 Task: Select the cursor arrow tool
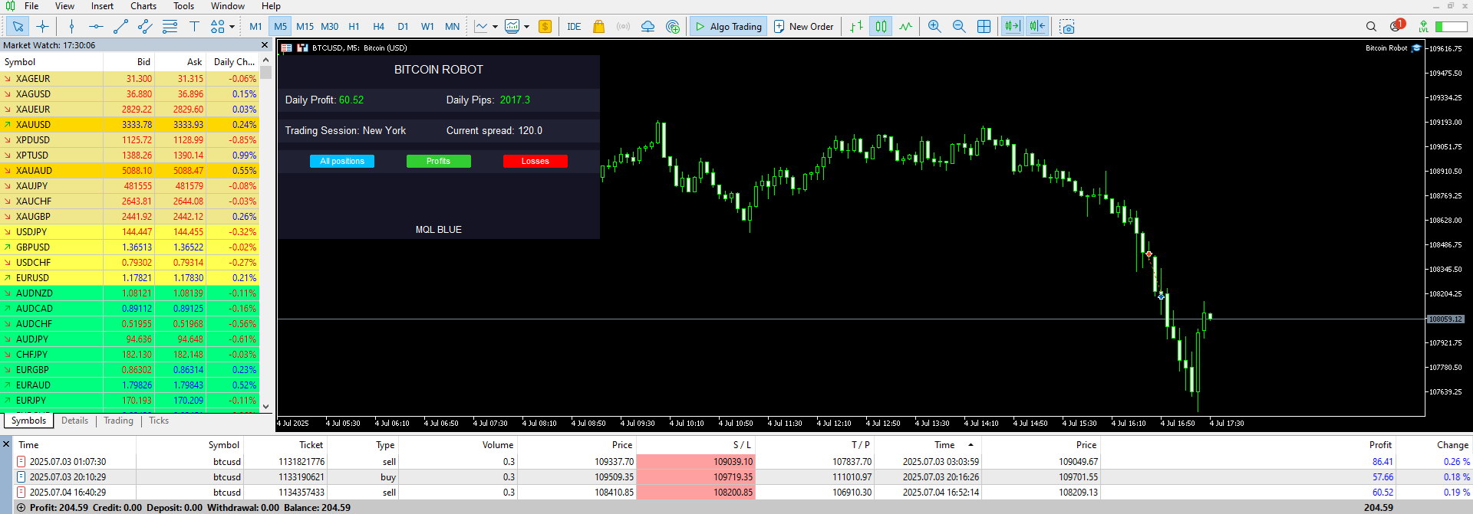[18, 27]
